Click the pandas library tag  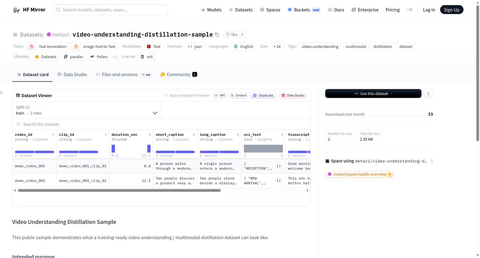point(73,57)
